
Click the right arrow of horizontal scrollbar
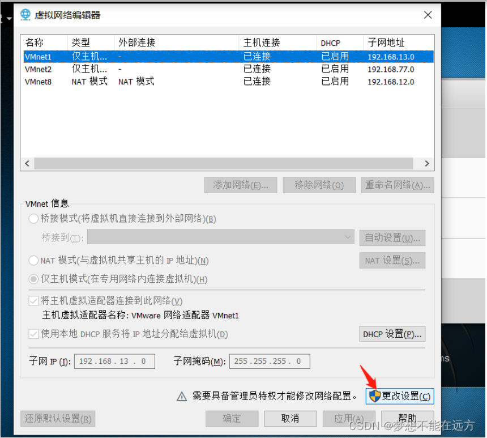[427, 164]
